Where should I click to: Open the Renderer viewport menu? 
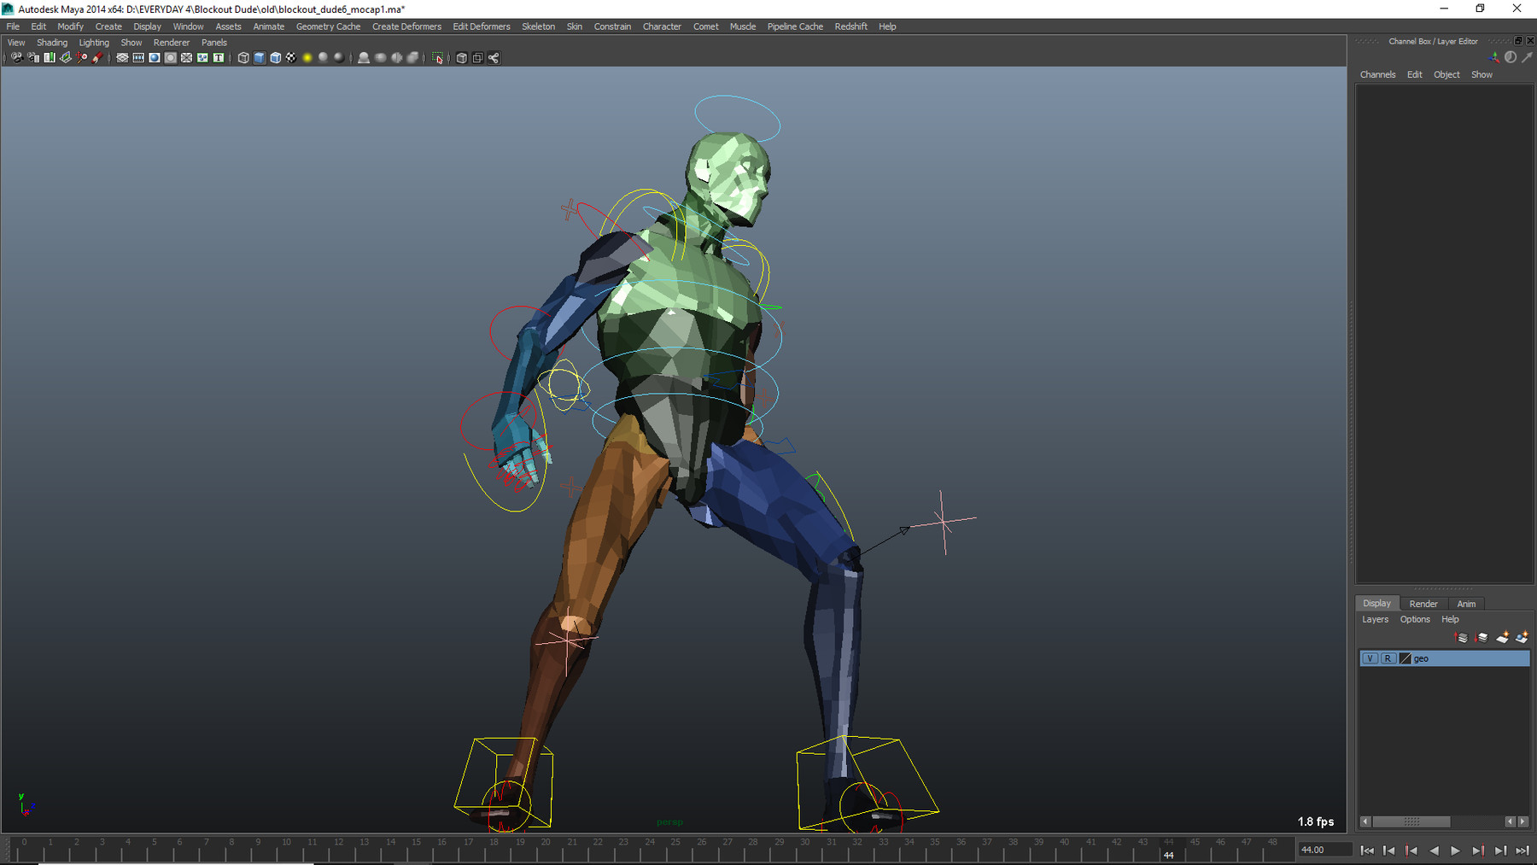pyautogui.click(x=171, y=42)
